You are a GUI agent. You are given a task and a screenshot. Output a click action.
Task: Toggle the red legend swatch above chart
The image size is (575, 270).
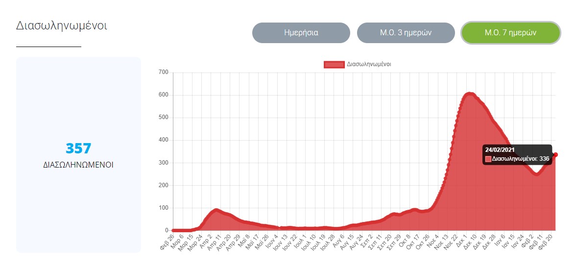pos(334,64)
